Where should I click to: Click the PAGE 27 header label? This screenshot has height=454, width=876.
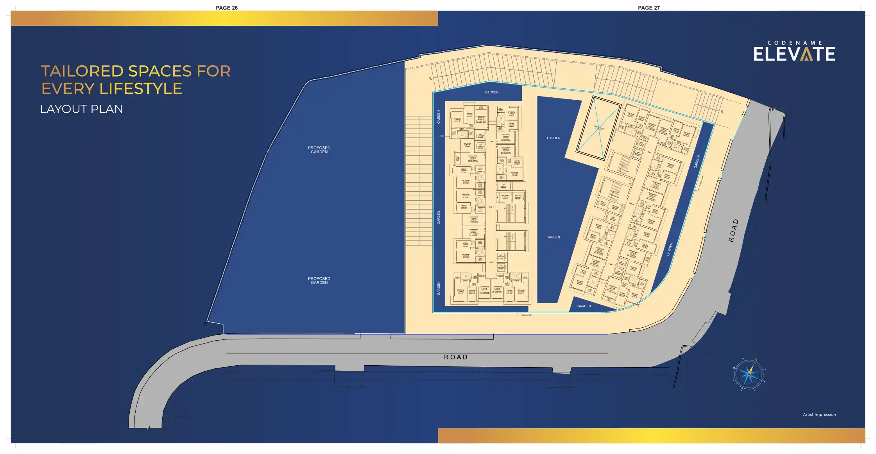(648, 8)
